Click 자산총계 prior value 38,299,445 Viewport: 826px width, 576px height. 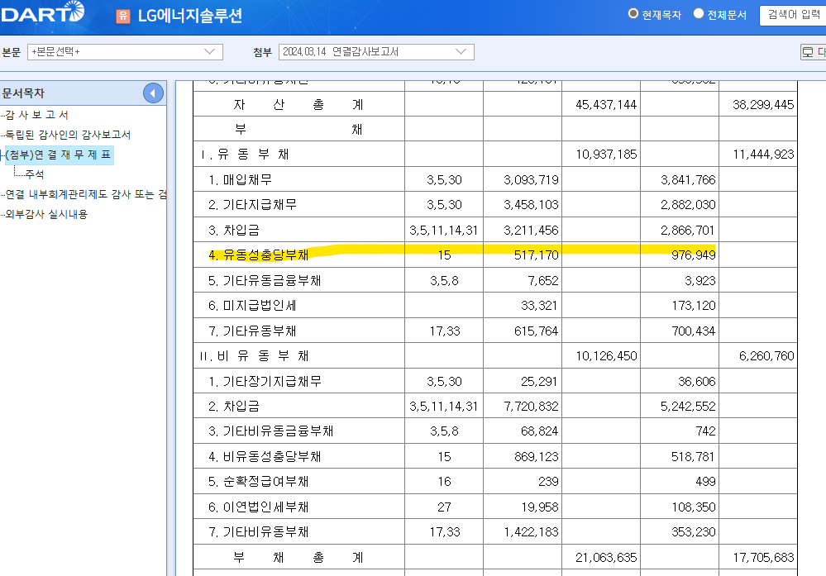(763, 105)
